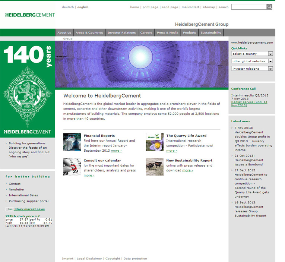This screenshot has width=285, height=262.
Task: Click into the search input field
Action: click(x=249, y=7)
